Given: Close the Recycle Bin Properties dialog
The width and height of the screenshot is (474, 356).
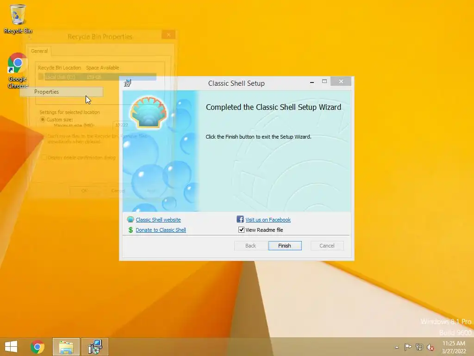Looking at the screenshot, I should point(168,35).
